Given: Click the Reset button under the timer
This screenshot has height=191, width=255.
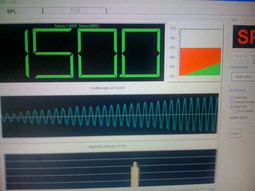Looking at the screenshot, I should pyautogui.click(x=239, y=56).
